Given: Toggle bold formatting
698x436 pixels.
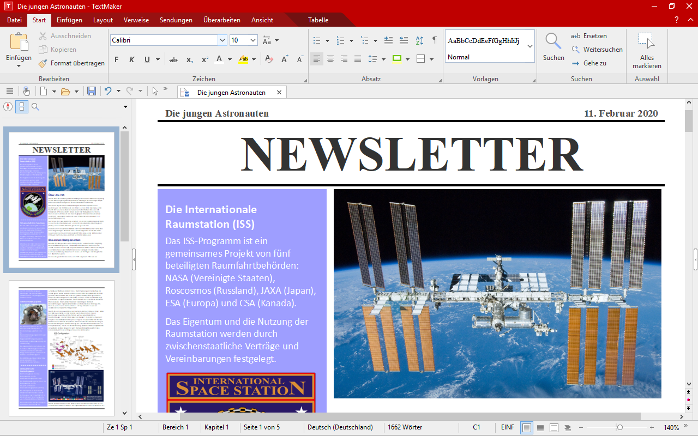Looking at the screenshot, I should tap(116, 59).
